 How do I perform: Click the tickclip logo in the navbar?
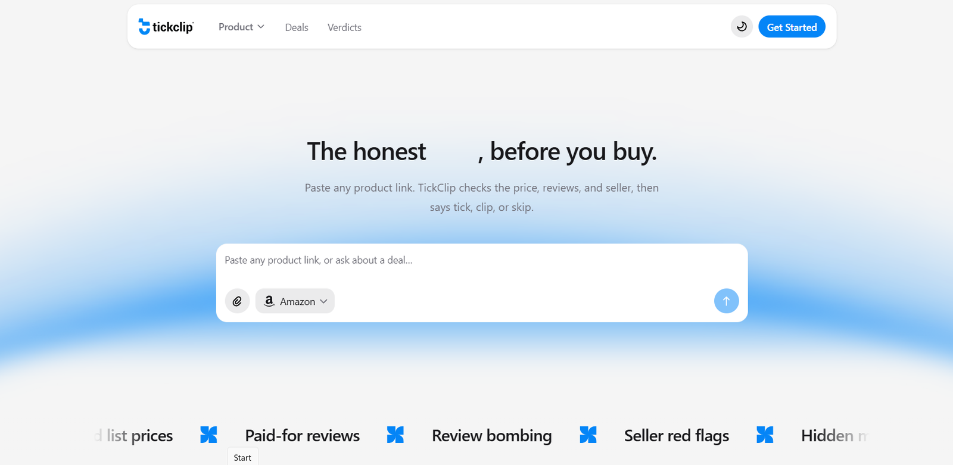coord(166,27)
